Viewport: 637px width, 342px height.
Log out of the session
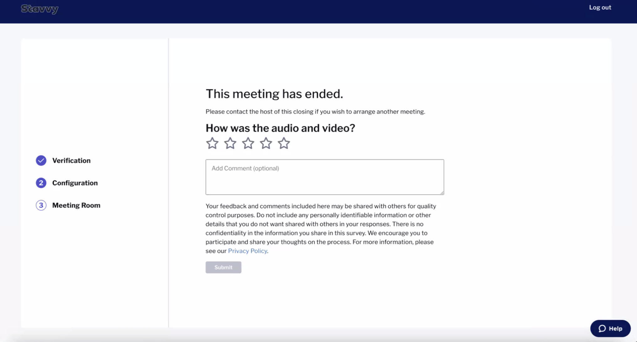[x=600, y=8]
